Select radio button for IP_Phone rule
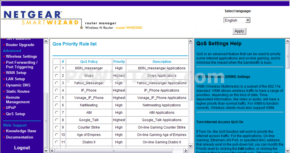Image resolution: width=290 pixels, height=153 pixels. (x=56, y=90)
